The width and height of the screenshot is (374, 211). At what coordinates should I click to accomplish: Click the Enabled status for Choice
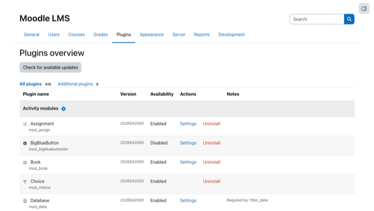click(x=158, y=181)
